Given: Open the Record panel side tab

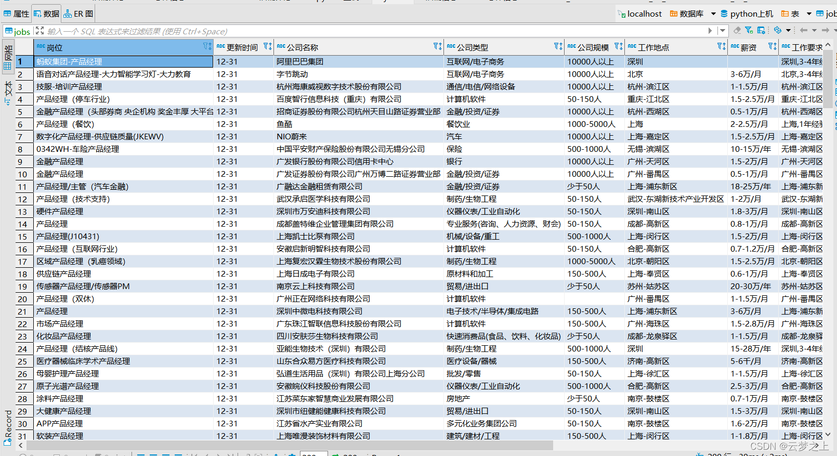Looking at the screenshot, I should click(8, 427).
